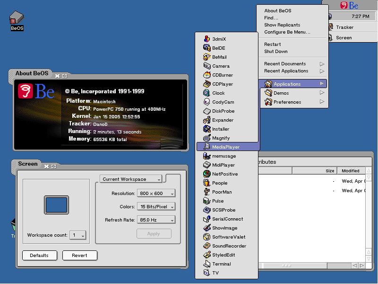Image resolution: width=378 pixels, height=284 pixels.
Task: Open the Magnify tool
Action: pyautogui.click(x=226, y=138)
